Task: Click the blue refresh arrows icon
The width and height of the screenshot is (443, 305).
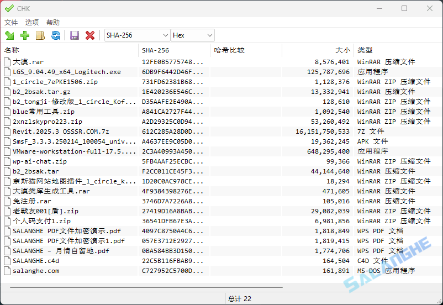Action: (x=56, y=35)
